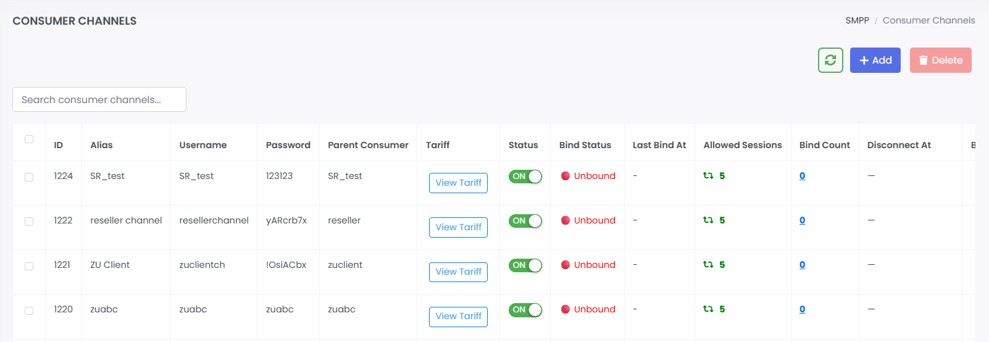Tick the checkbox for reseller channel row

pos(29,222)
